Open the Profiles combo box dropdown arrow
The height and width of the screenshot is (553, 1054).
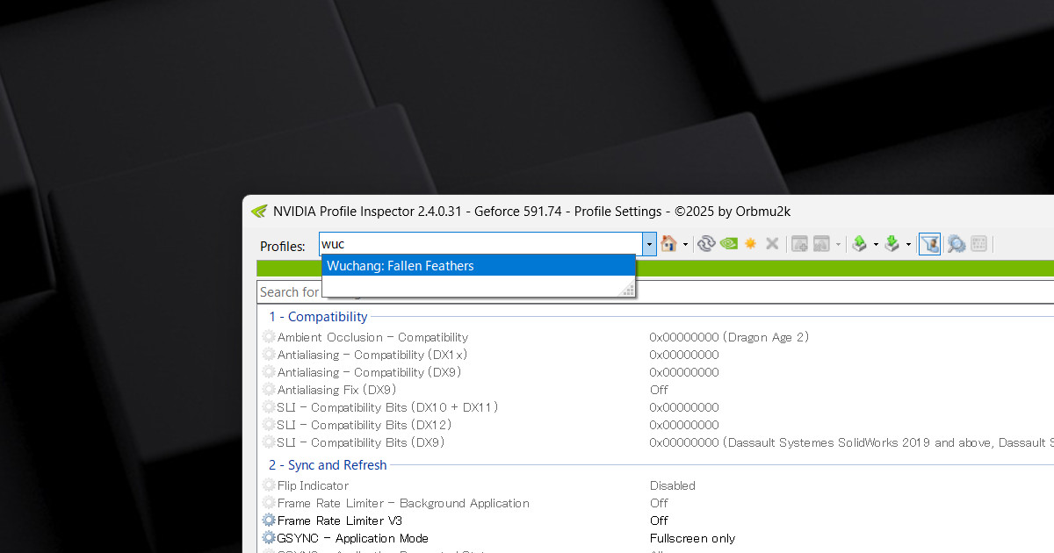(649, 244)
